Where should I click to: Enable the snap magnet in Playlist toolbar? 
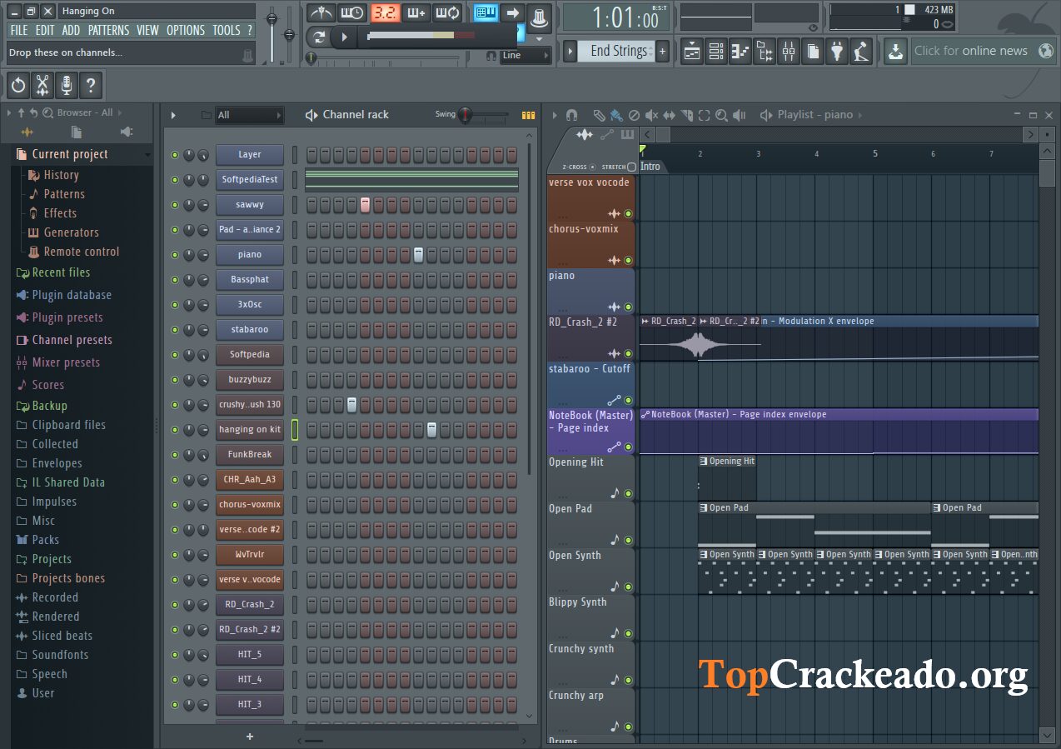click(x=572, y=115)
